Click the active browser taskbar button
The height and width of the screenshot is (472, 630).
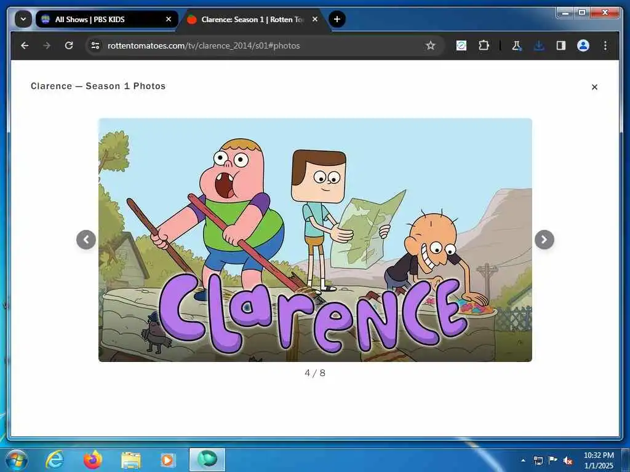207,460
